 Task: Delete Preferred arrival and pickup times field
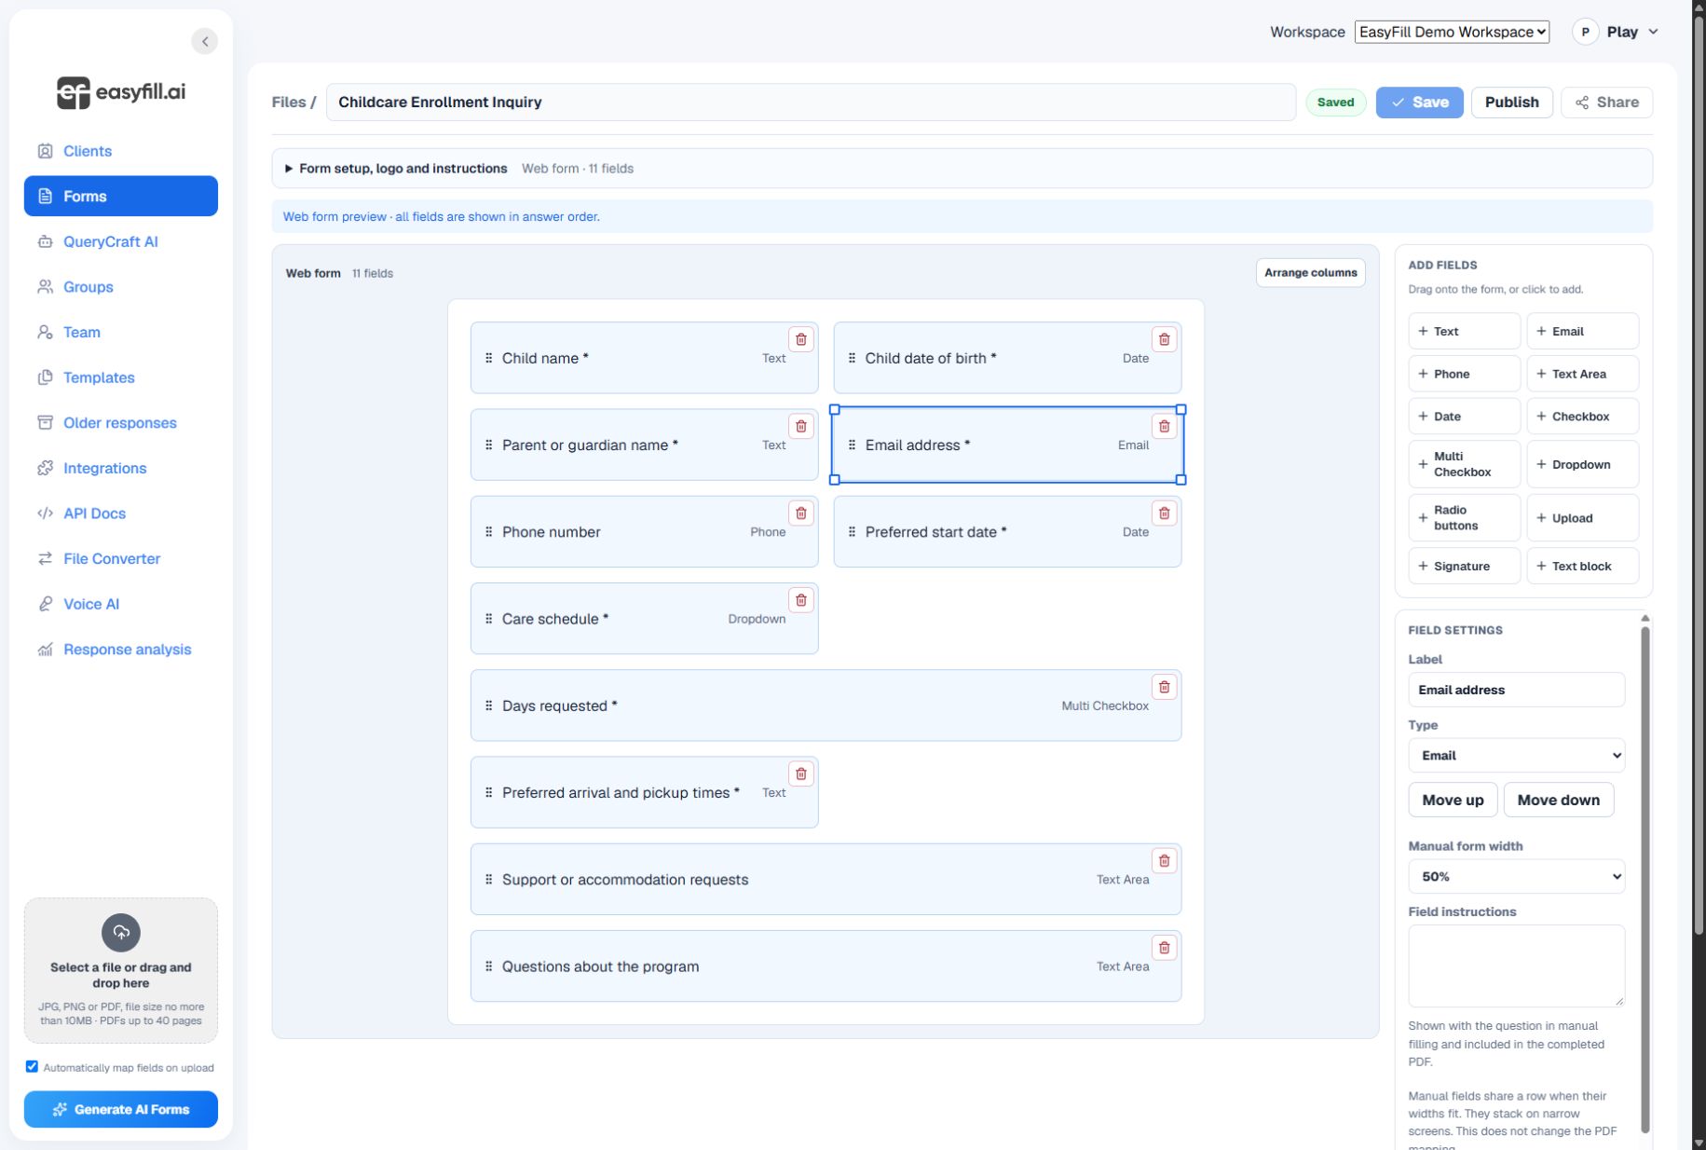pos(800,774)
